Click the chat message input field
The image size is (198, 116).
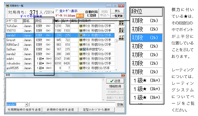(72, 105)
